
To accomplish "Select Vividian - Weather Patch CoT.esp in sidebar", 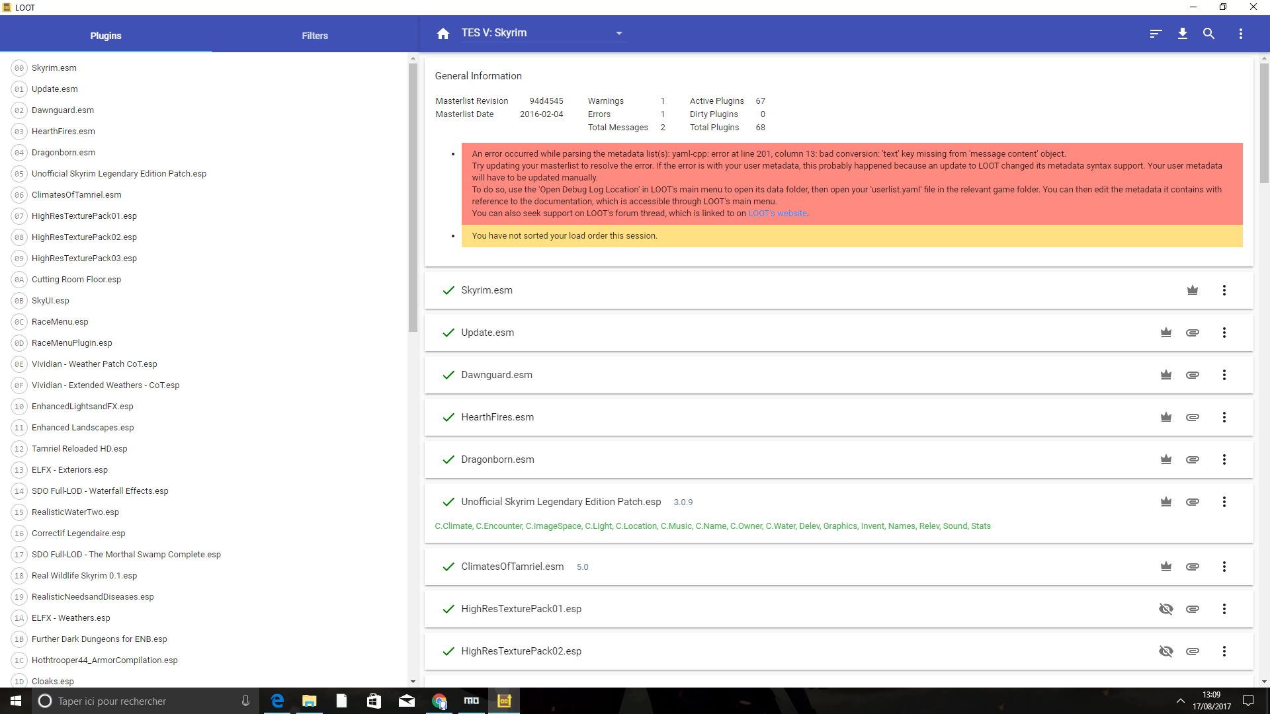I will coord(205,364).
